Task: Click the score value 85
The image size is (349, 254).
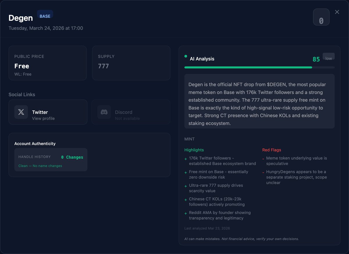Action: pos(316,59)
